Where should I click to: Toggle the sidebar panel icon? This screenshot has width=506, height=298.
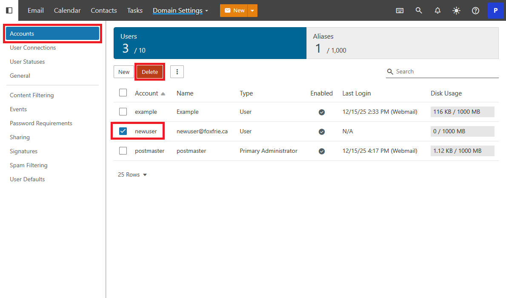coord(9,10)
